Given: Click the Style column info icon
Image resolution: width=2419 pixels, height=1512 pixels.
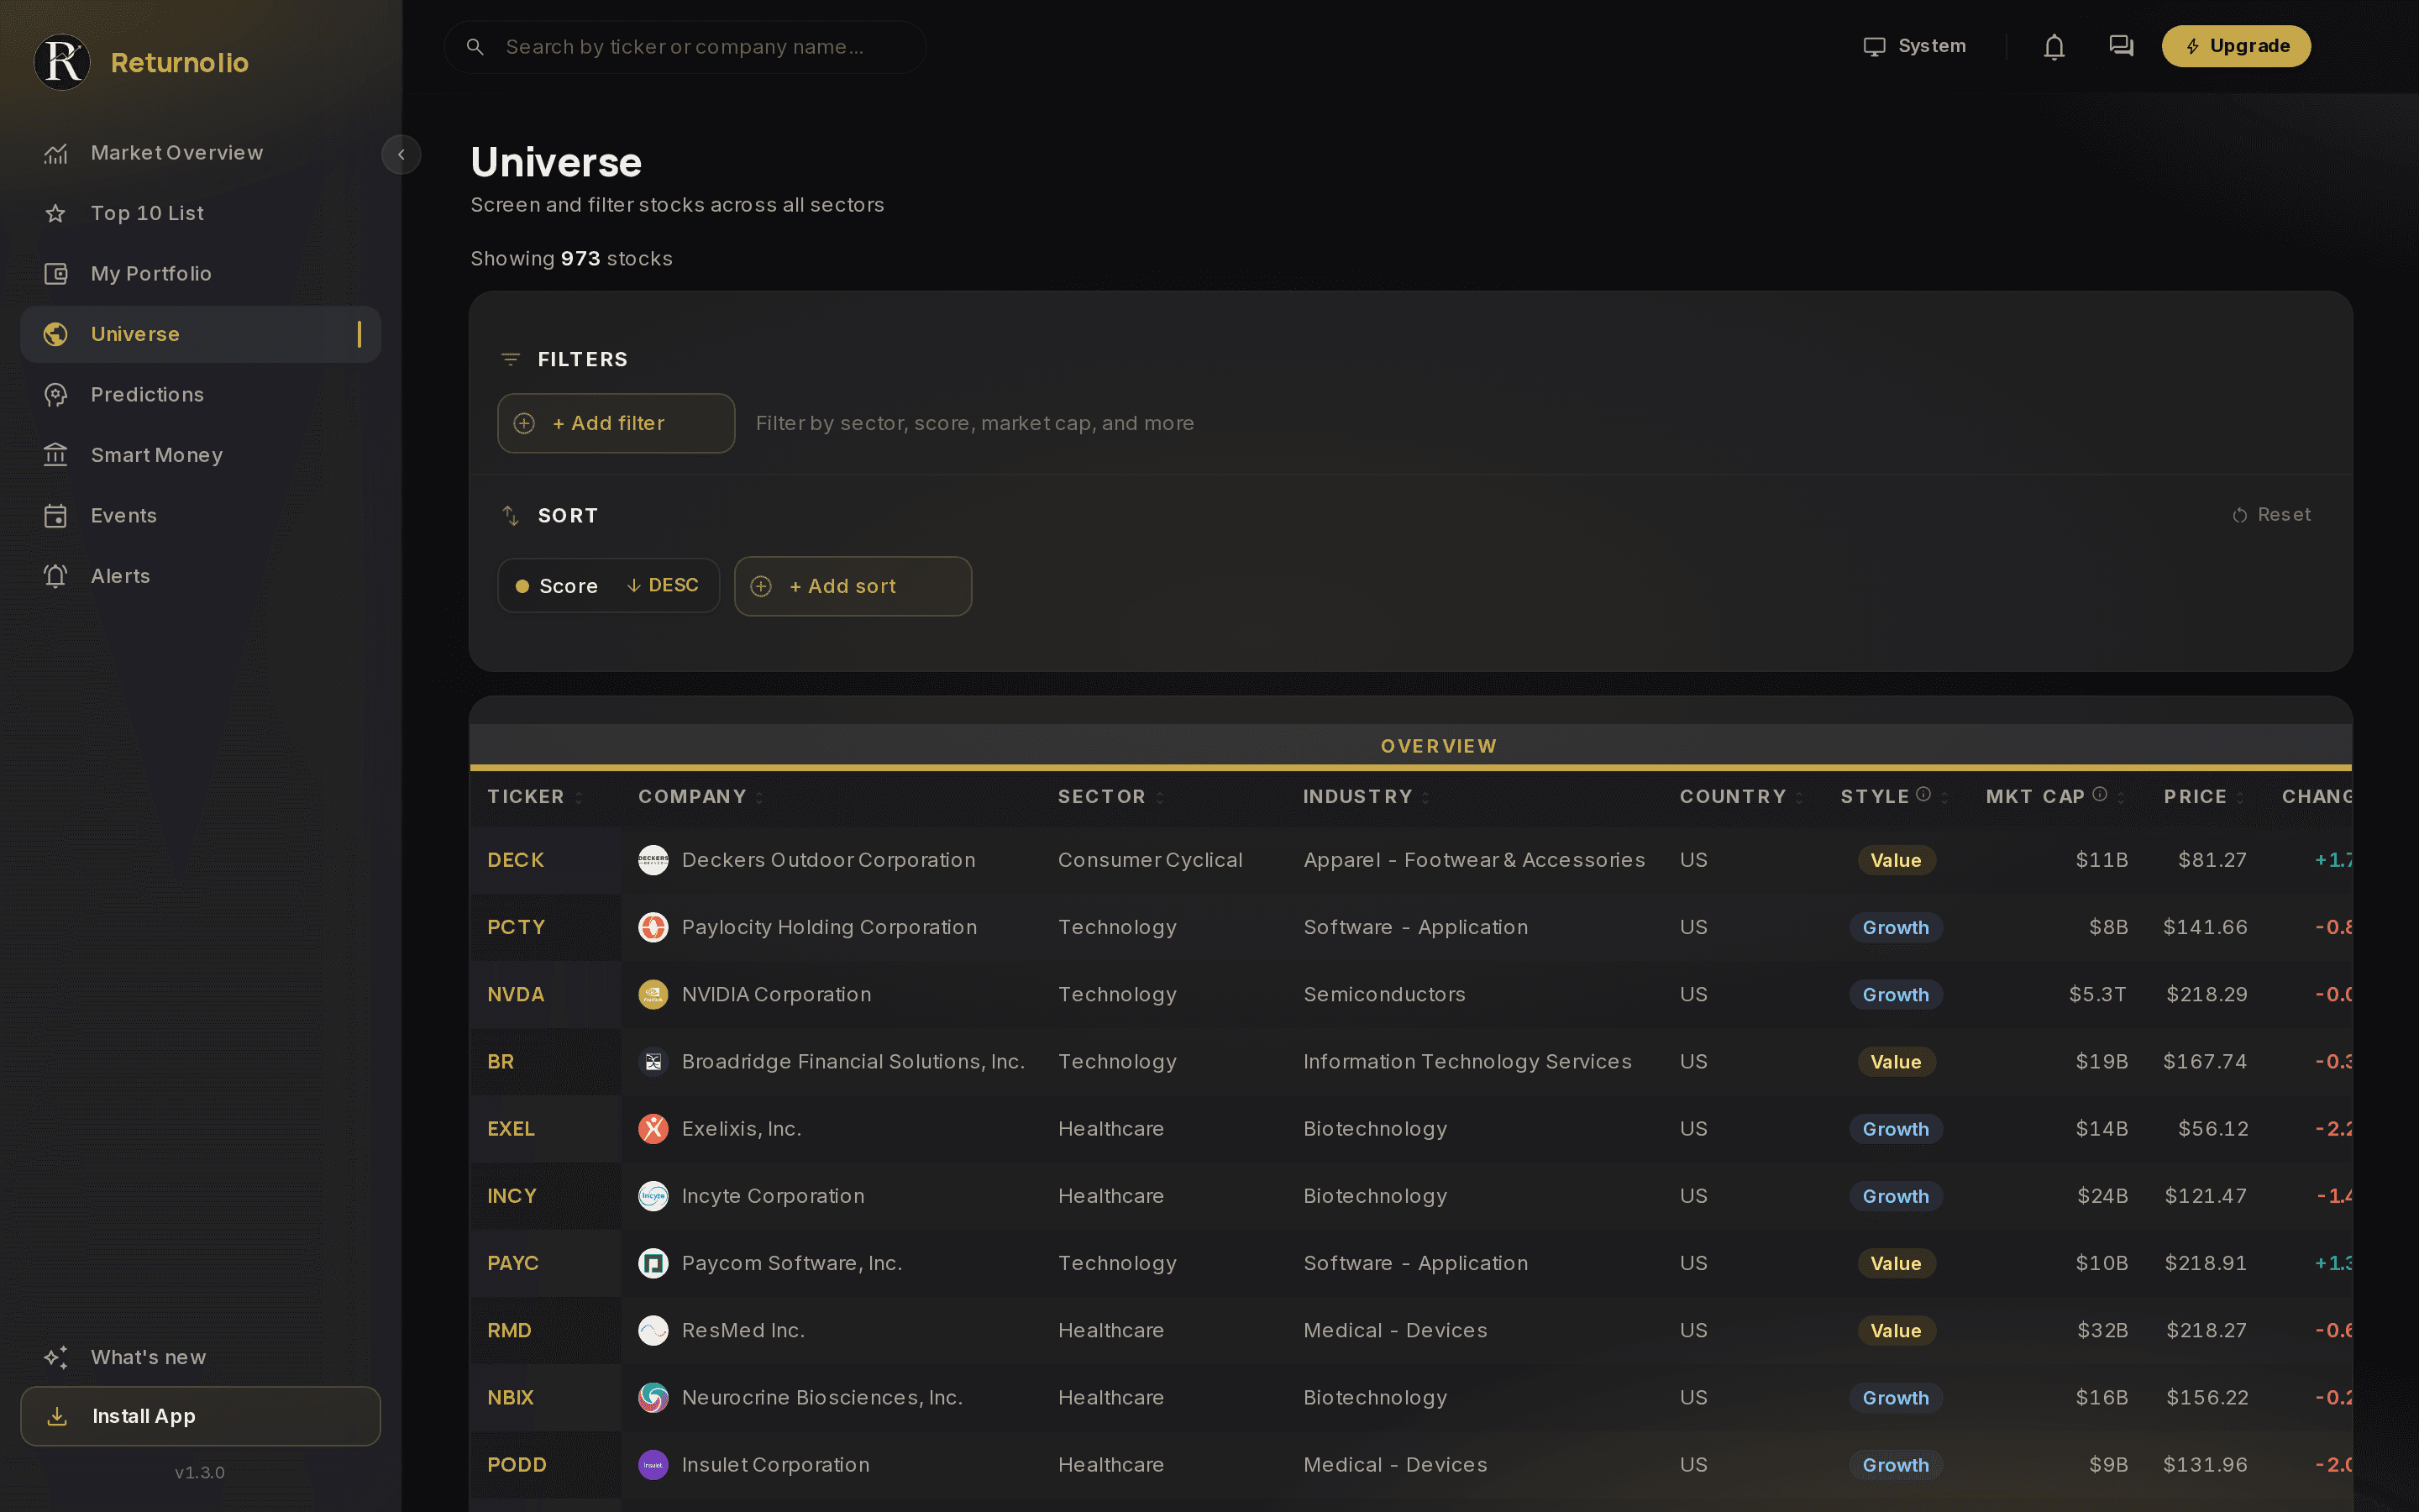Looking at the screenshot, I should tap(1923, 794).
